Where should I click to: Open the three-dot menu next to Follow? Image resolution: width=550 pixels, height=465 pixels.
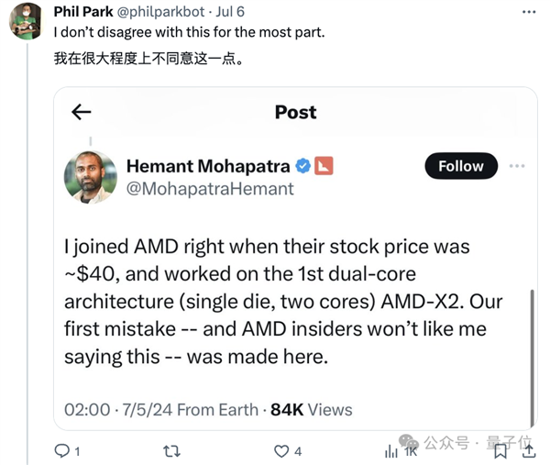(x=517, y=166)
